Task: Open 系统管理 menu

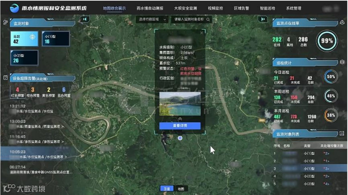Action: 293,8
